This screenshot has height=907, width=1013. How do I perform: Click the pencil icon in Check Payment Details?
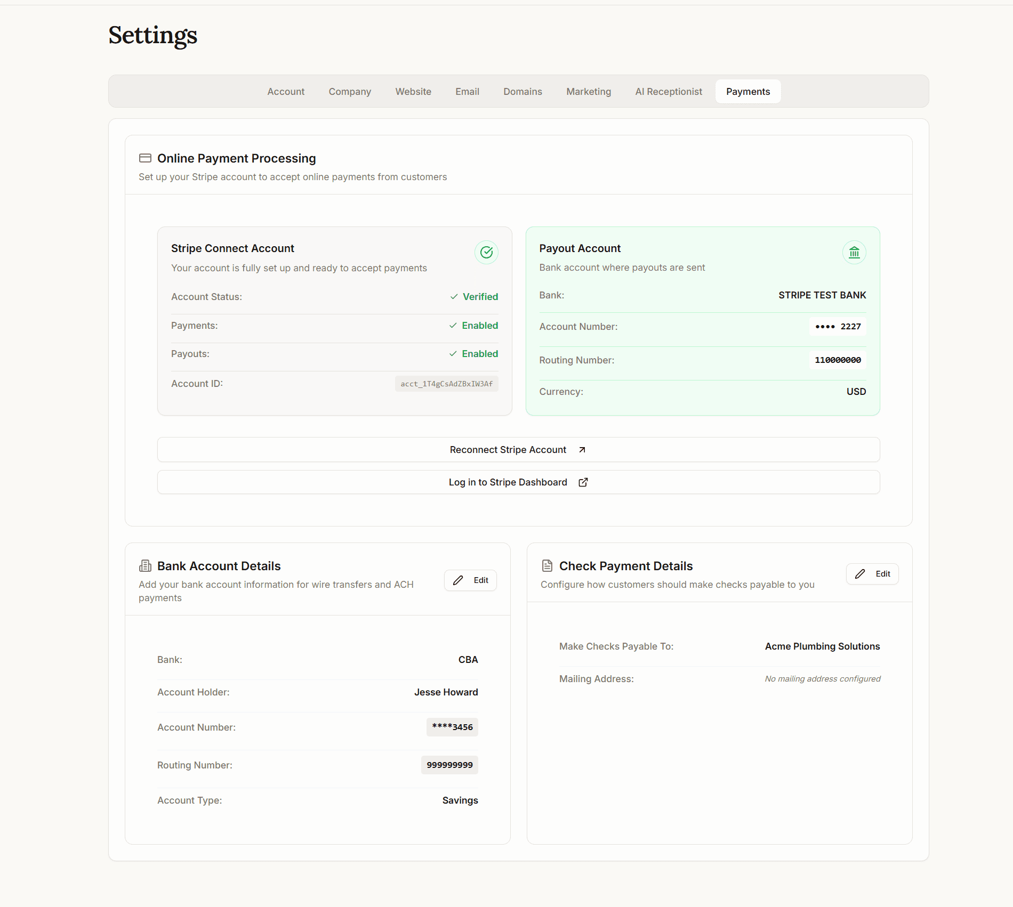[860, 574]
